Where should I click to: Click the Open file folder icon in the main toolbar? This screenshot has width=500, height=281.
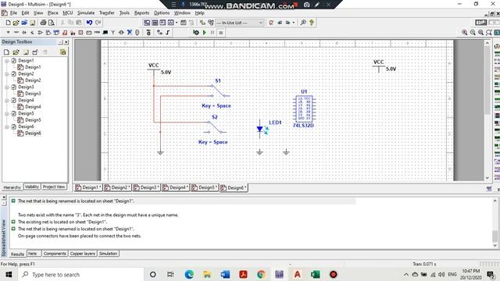pos(16,23)
